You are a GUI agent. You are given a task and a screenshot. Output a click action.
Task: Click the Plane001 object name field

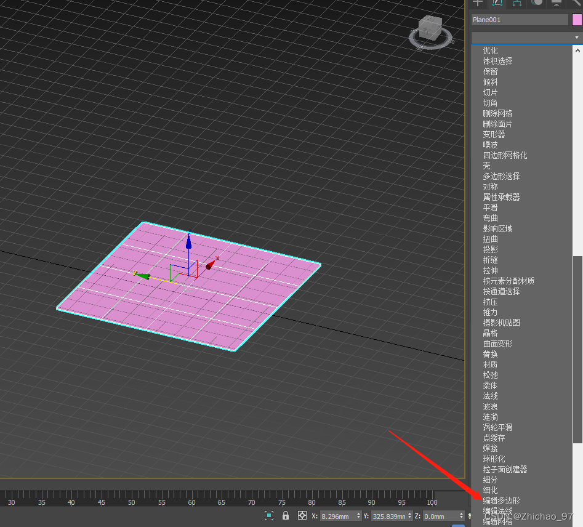(x=520, y=20)
